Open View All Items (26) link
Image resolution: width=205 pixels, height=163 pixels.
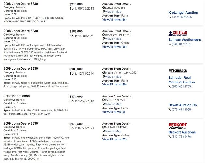(x=115, y=20)
